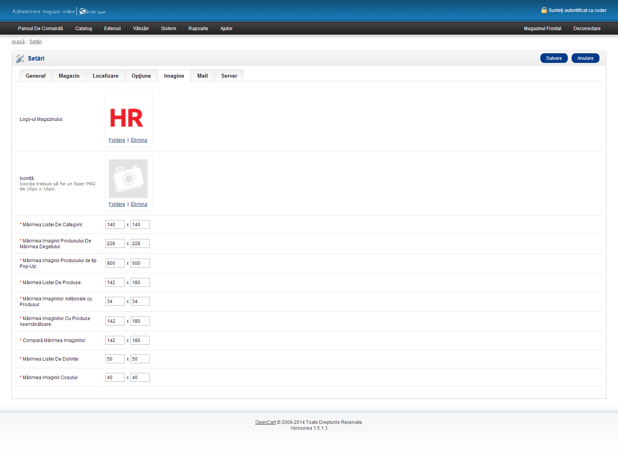The image size is (618, 454).
Task: Select the Server tab
Action: [x=229, y=76]
